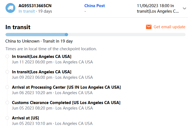Click the In transit status label
This screenshot has height=126, width=188.
point(27,11)
